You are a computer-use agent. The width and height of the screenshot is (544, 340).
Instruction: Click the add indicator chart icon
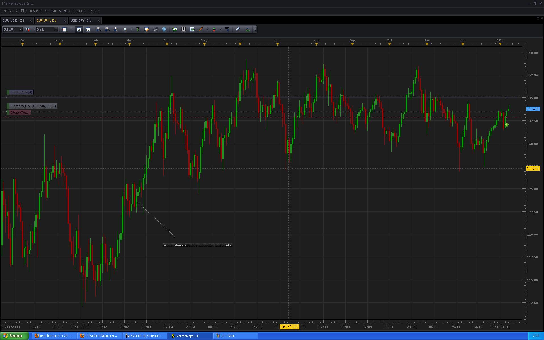pos(175,29)
